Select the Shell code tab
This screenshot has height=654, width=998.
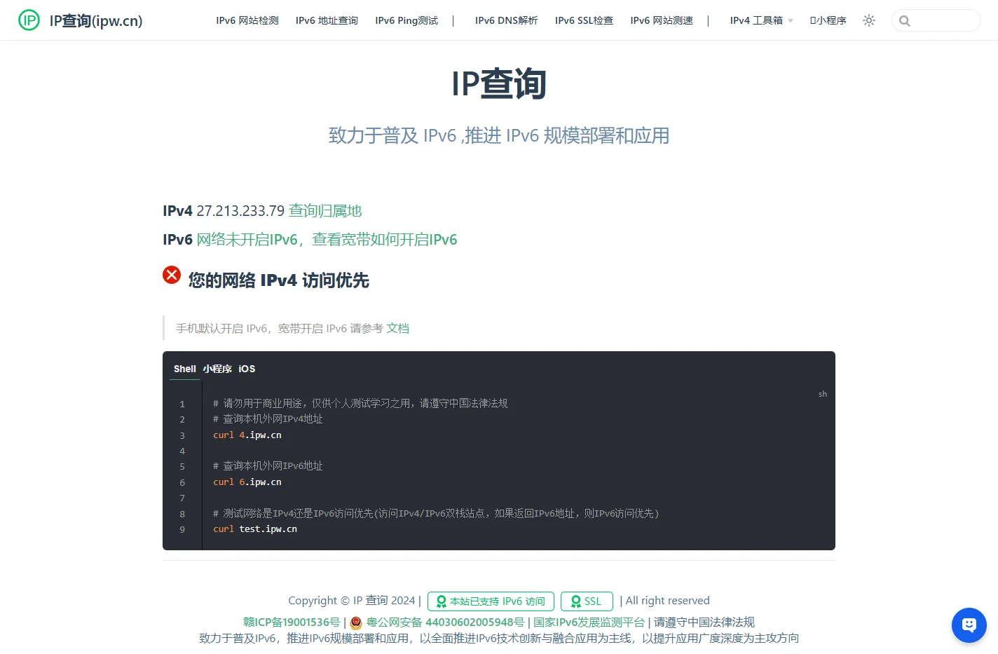click(x=185, y=369)
